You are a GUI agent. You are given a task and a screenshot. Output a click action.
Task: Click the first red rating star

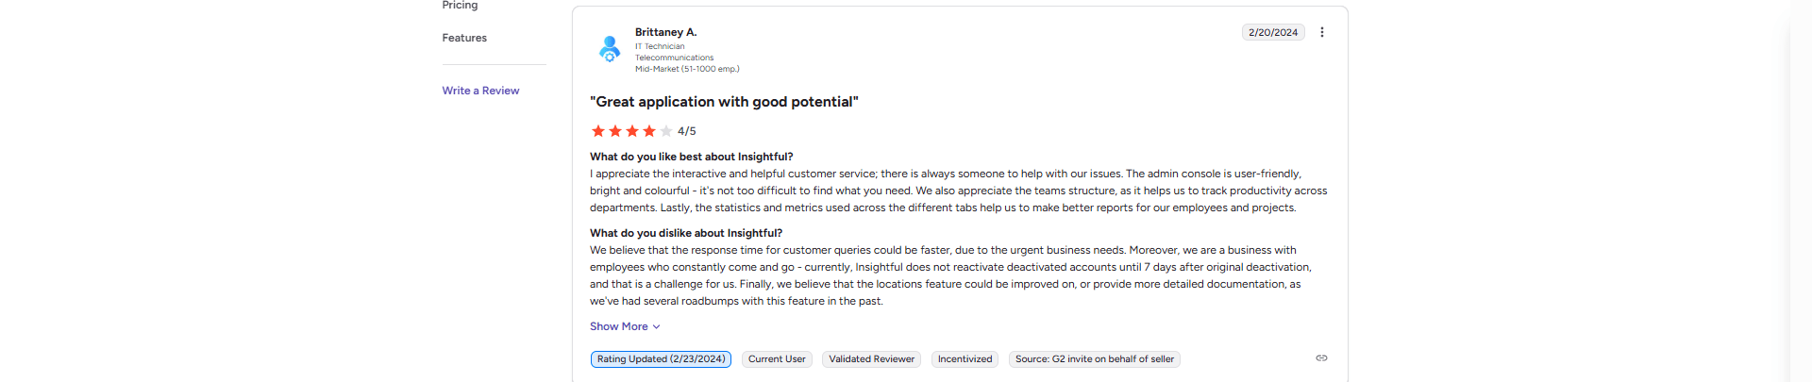pos(597,131)
